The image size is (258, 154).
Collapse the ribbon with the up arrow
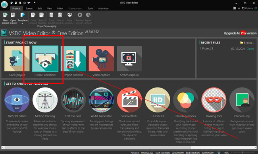tap(239, 8)
